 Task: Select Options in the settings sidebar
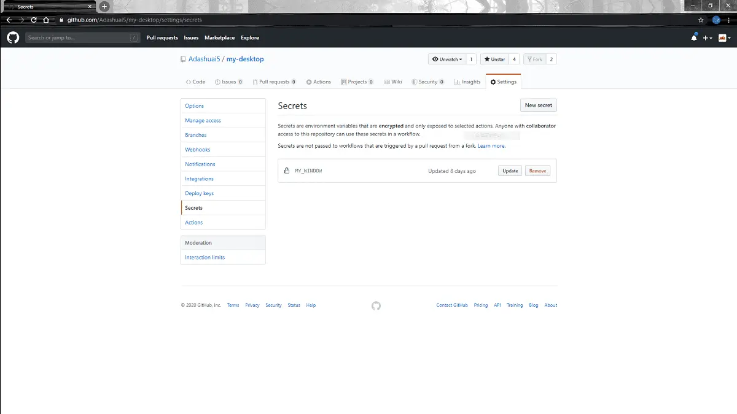pyautogui.click(x=224, y=106)
